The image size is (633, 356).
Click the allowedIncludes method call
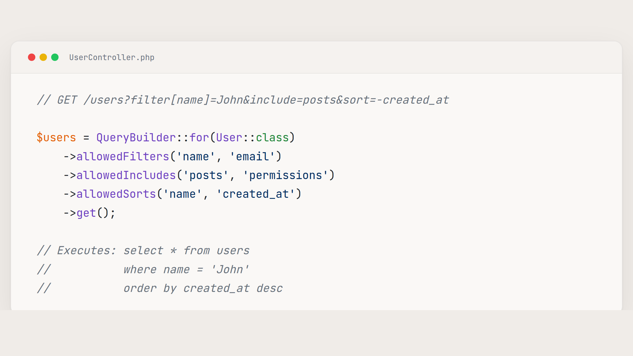126,175
